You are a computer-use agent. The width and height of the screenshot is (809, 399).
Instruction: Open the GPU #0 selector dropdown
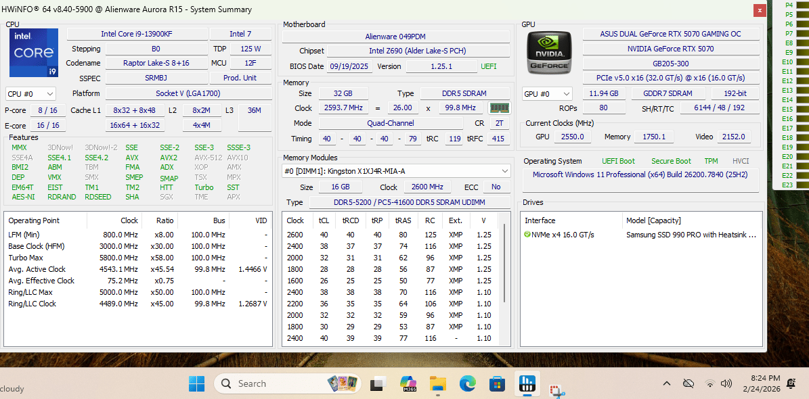pos(547,94)
